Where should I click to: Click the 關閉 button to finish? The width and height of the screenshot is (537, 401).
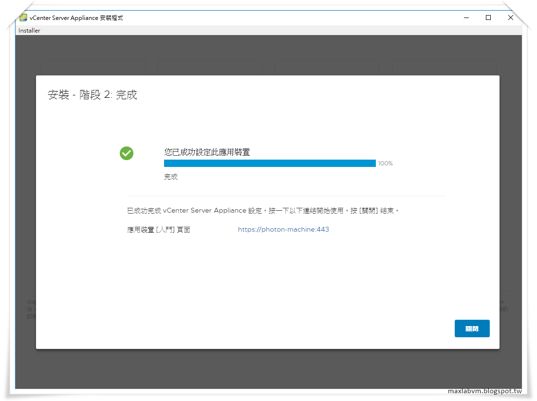(472, 328)
